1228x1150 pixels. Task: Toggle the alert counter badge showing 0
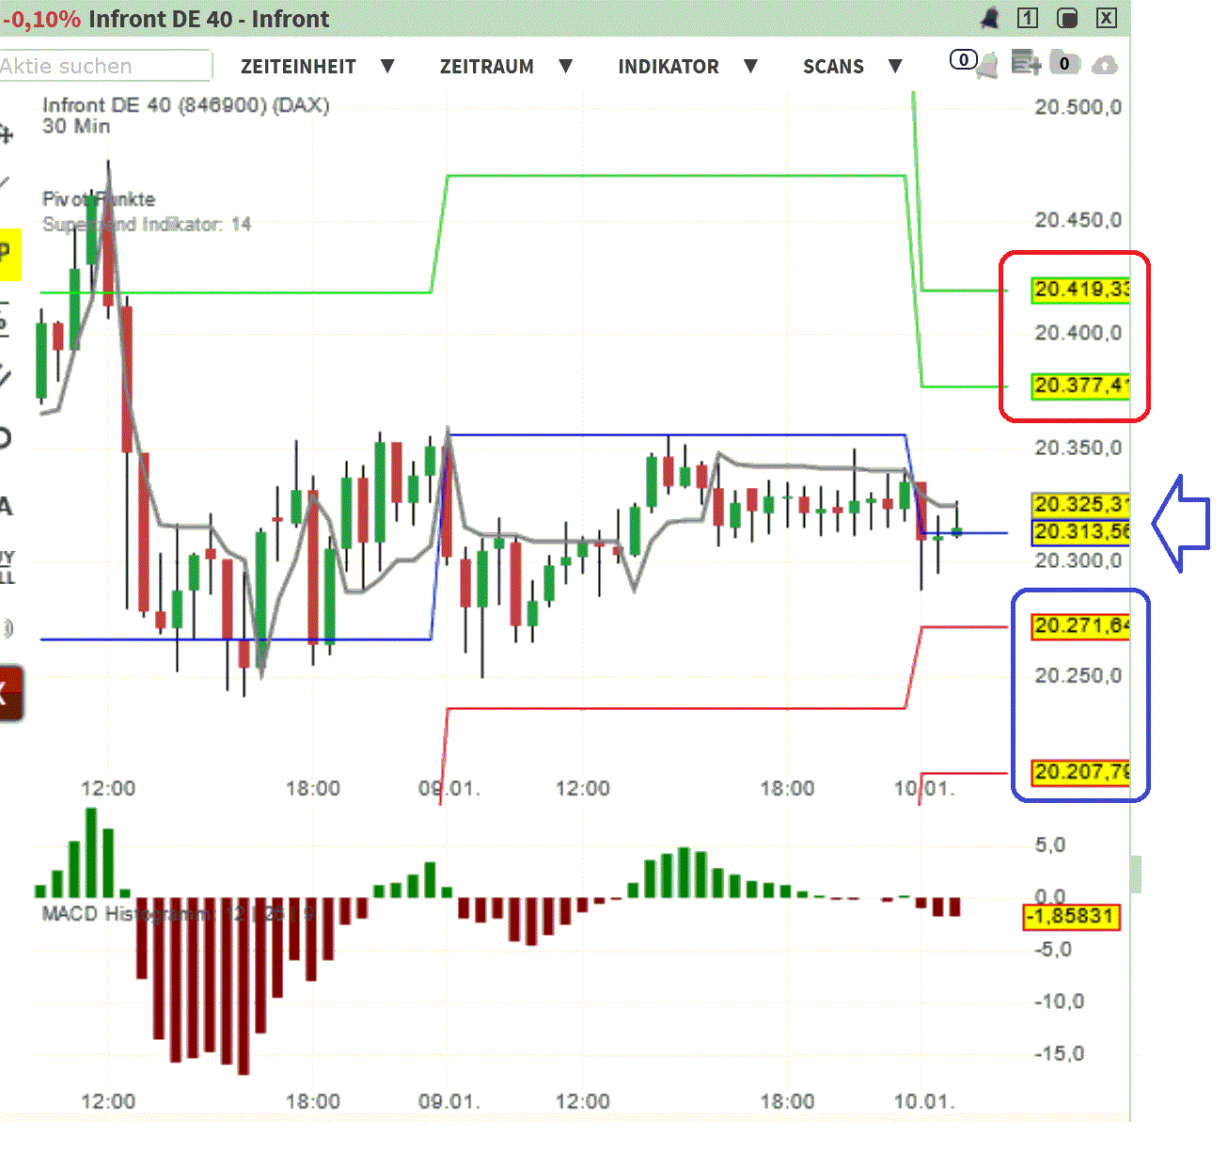click(962, 58)
